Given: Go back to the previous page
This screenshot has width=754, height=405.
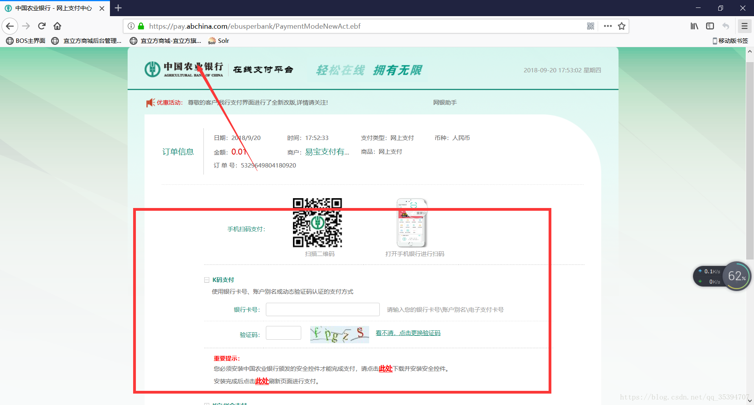Looking at the screenshot, I should [x=10, y=26].
